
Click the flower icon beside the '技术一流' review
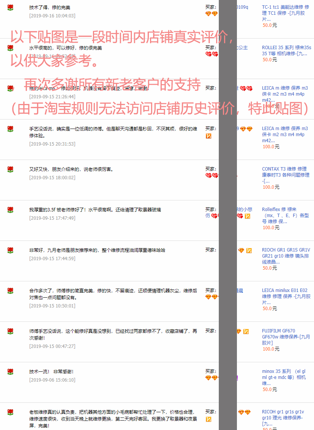[10, 372]
